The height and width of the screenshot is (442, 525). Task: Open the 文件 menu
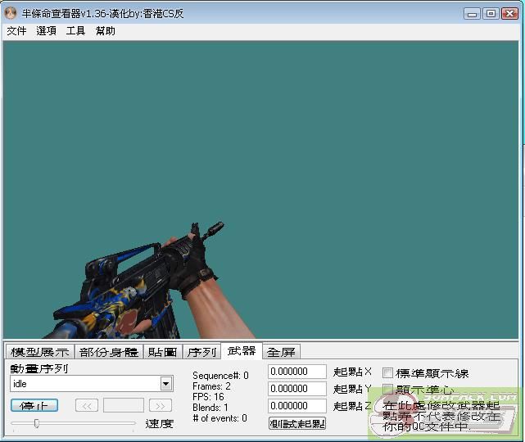click(16, 31)
